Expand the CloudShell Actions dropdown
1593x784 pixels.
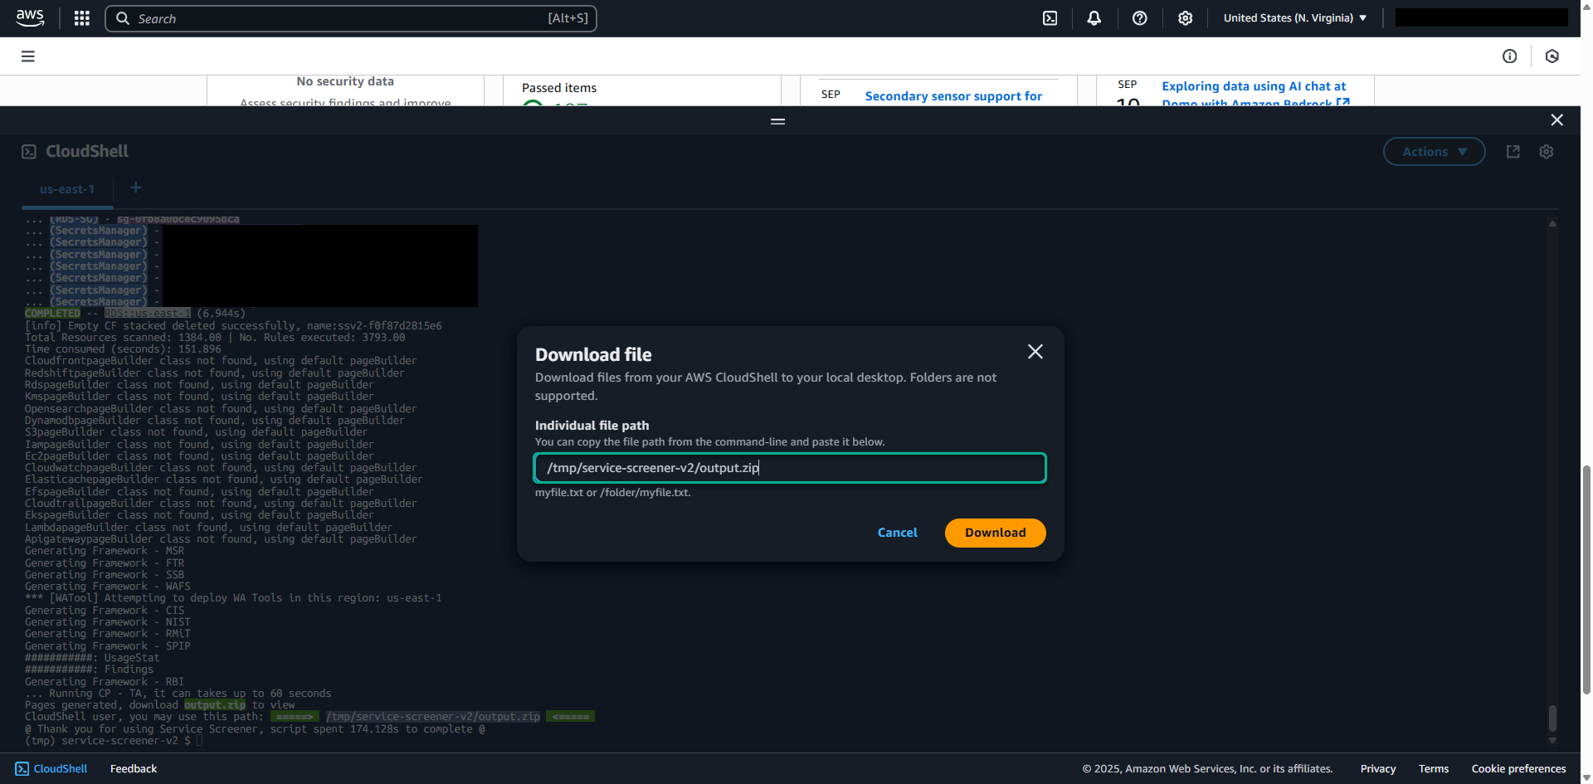[1434, 152]
